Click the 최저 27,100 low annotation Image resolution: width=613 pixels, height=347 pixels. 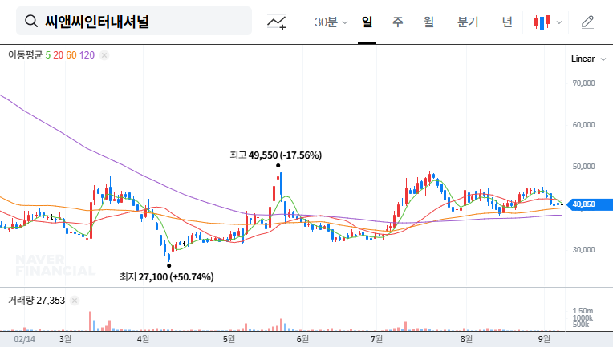pos(167,277)
